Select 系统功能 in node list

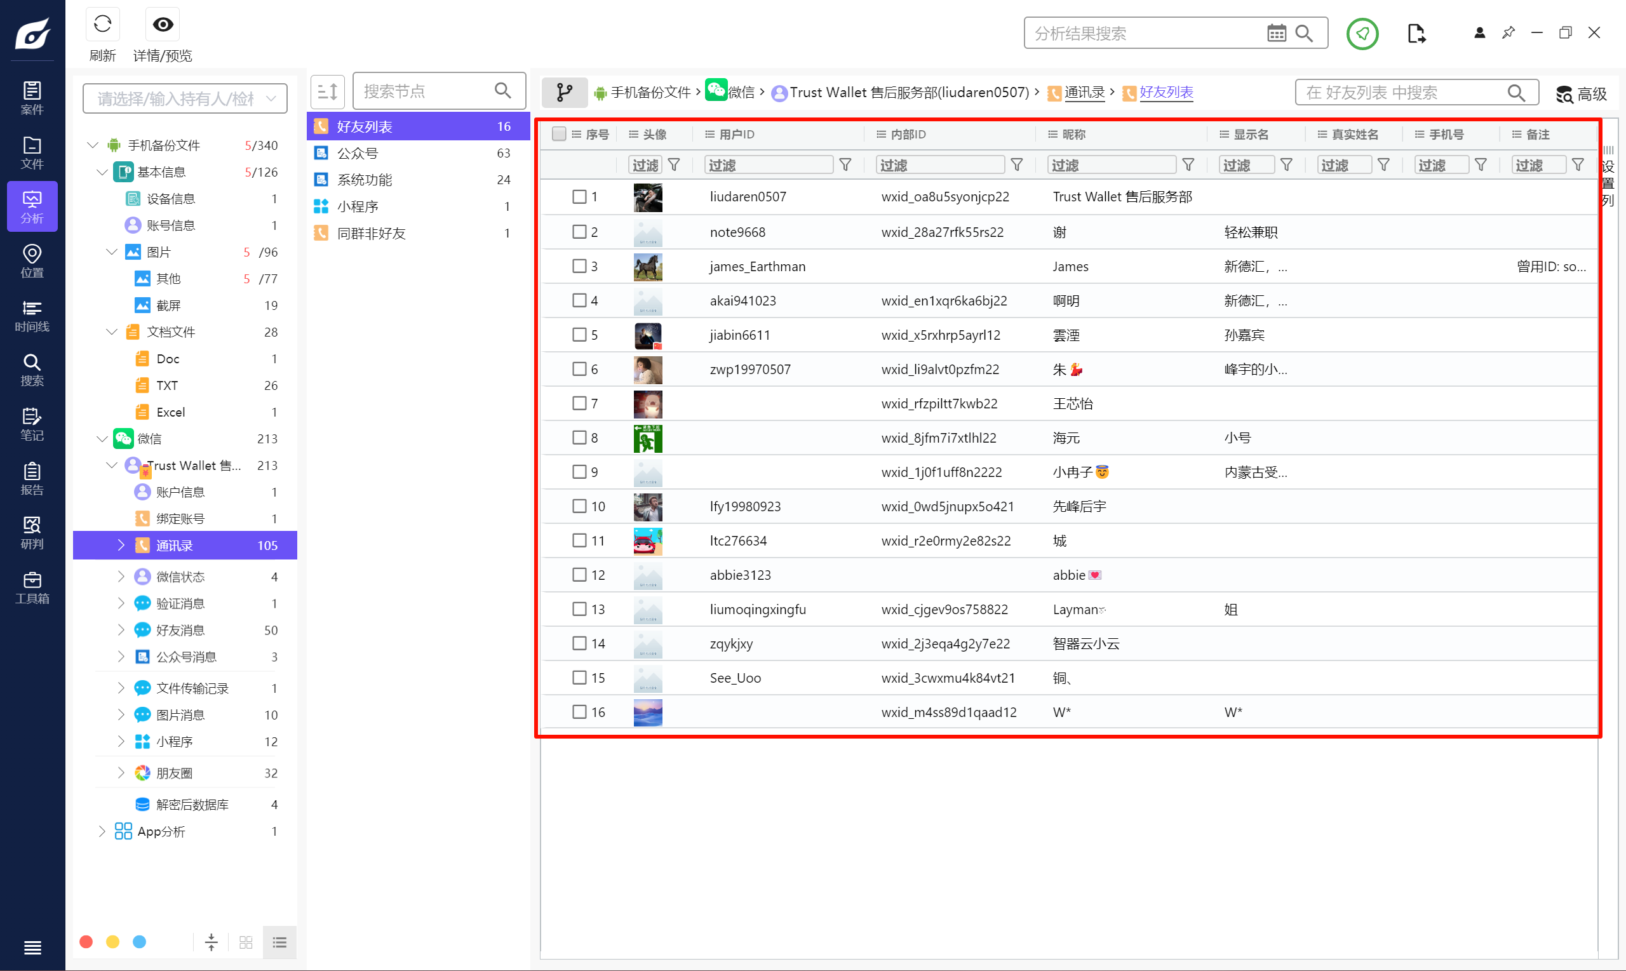tap(418, 179)
